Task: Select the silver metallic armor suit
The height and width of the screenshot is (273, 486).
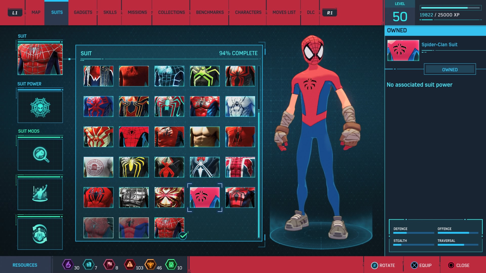Action: click(x=134, y=197)
